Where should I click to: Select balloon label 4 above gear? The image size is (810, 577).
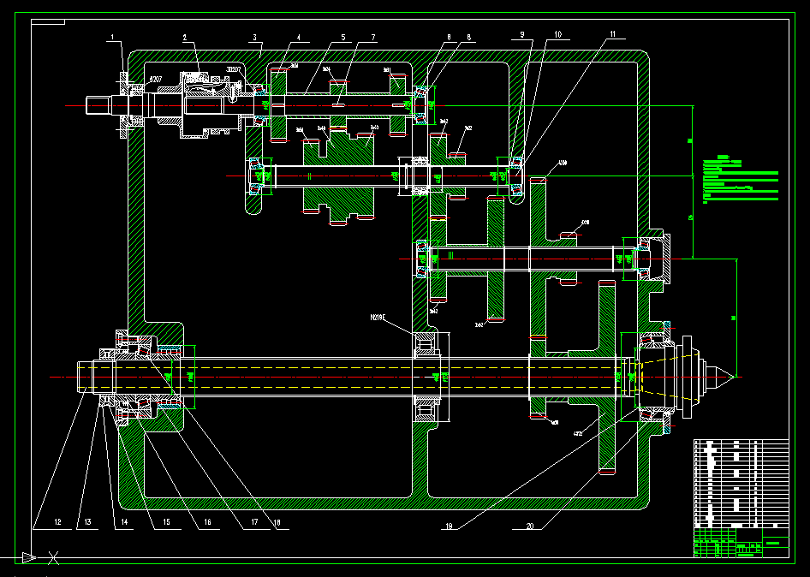coord(298,37)
